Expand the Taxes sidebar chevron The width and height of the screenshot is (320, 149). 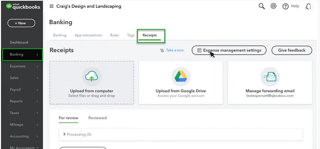click(37, 113)
